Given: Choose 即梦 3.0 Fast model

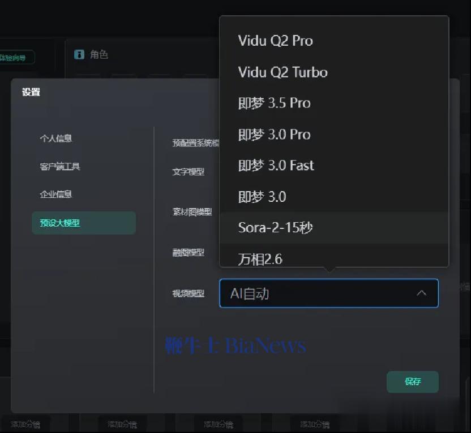Looking at the screenshot, I should tap(334, 165).
